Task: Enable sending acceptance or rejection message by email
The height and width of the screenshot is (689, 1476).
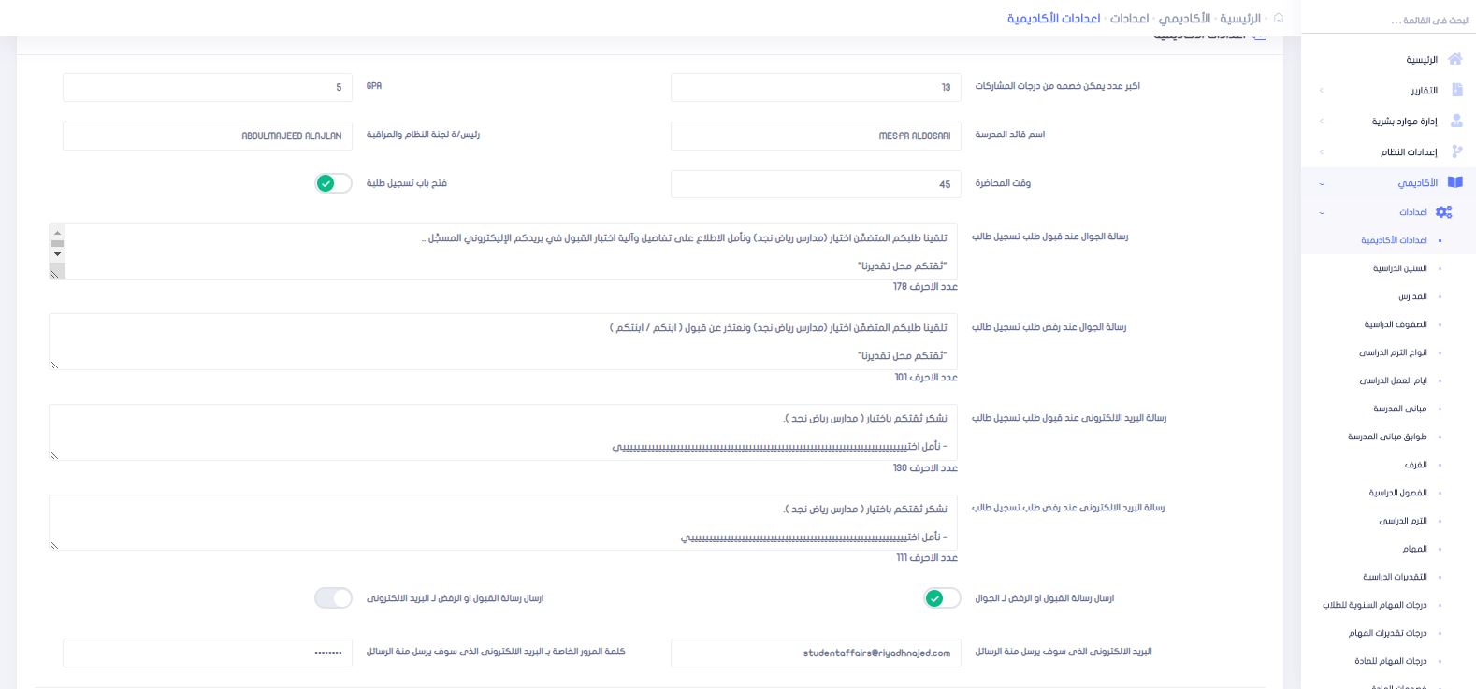Action: (334, 598)
